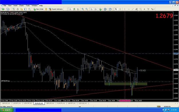Select the Crosshair tool
Image resolution: width=179 pixels, height=112 pixels.
120,9
